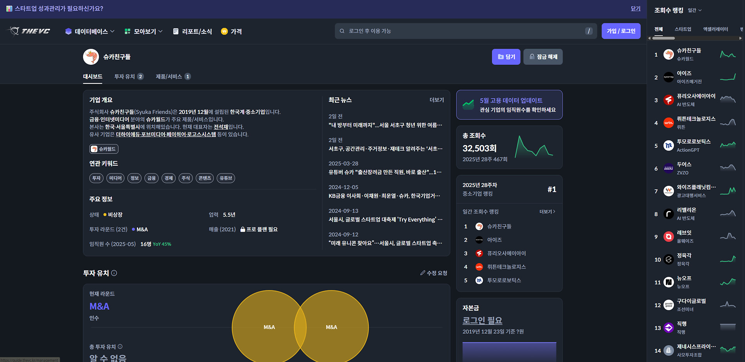The image size is (745, 362).
Task: Click the search input field
Action: click(466, 31)
